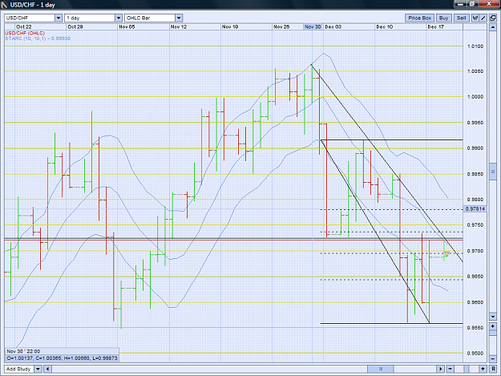Close the USD/CHF chart window

(x=489, y=4)
